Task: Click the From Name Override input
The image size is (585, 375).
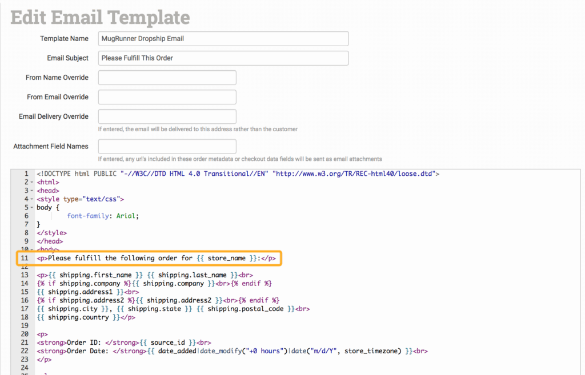Action: click(167, 78)
